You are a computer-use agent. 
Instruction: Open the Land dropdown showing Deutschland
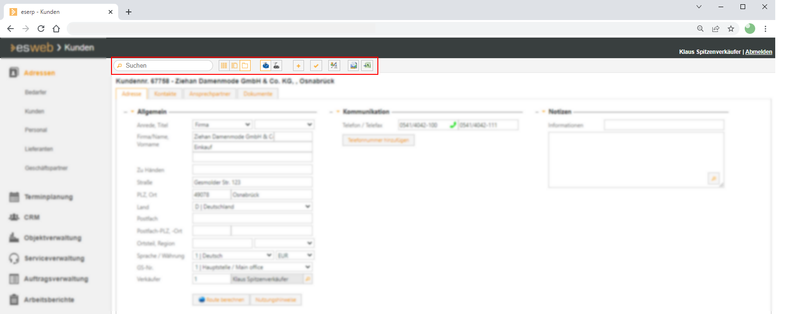click(x=252, y=207)
